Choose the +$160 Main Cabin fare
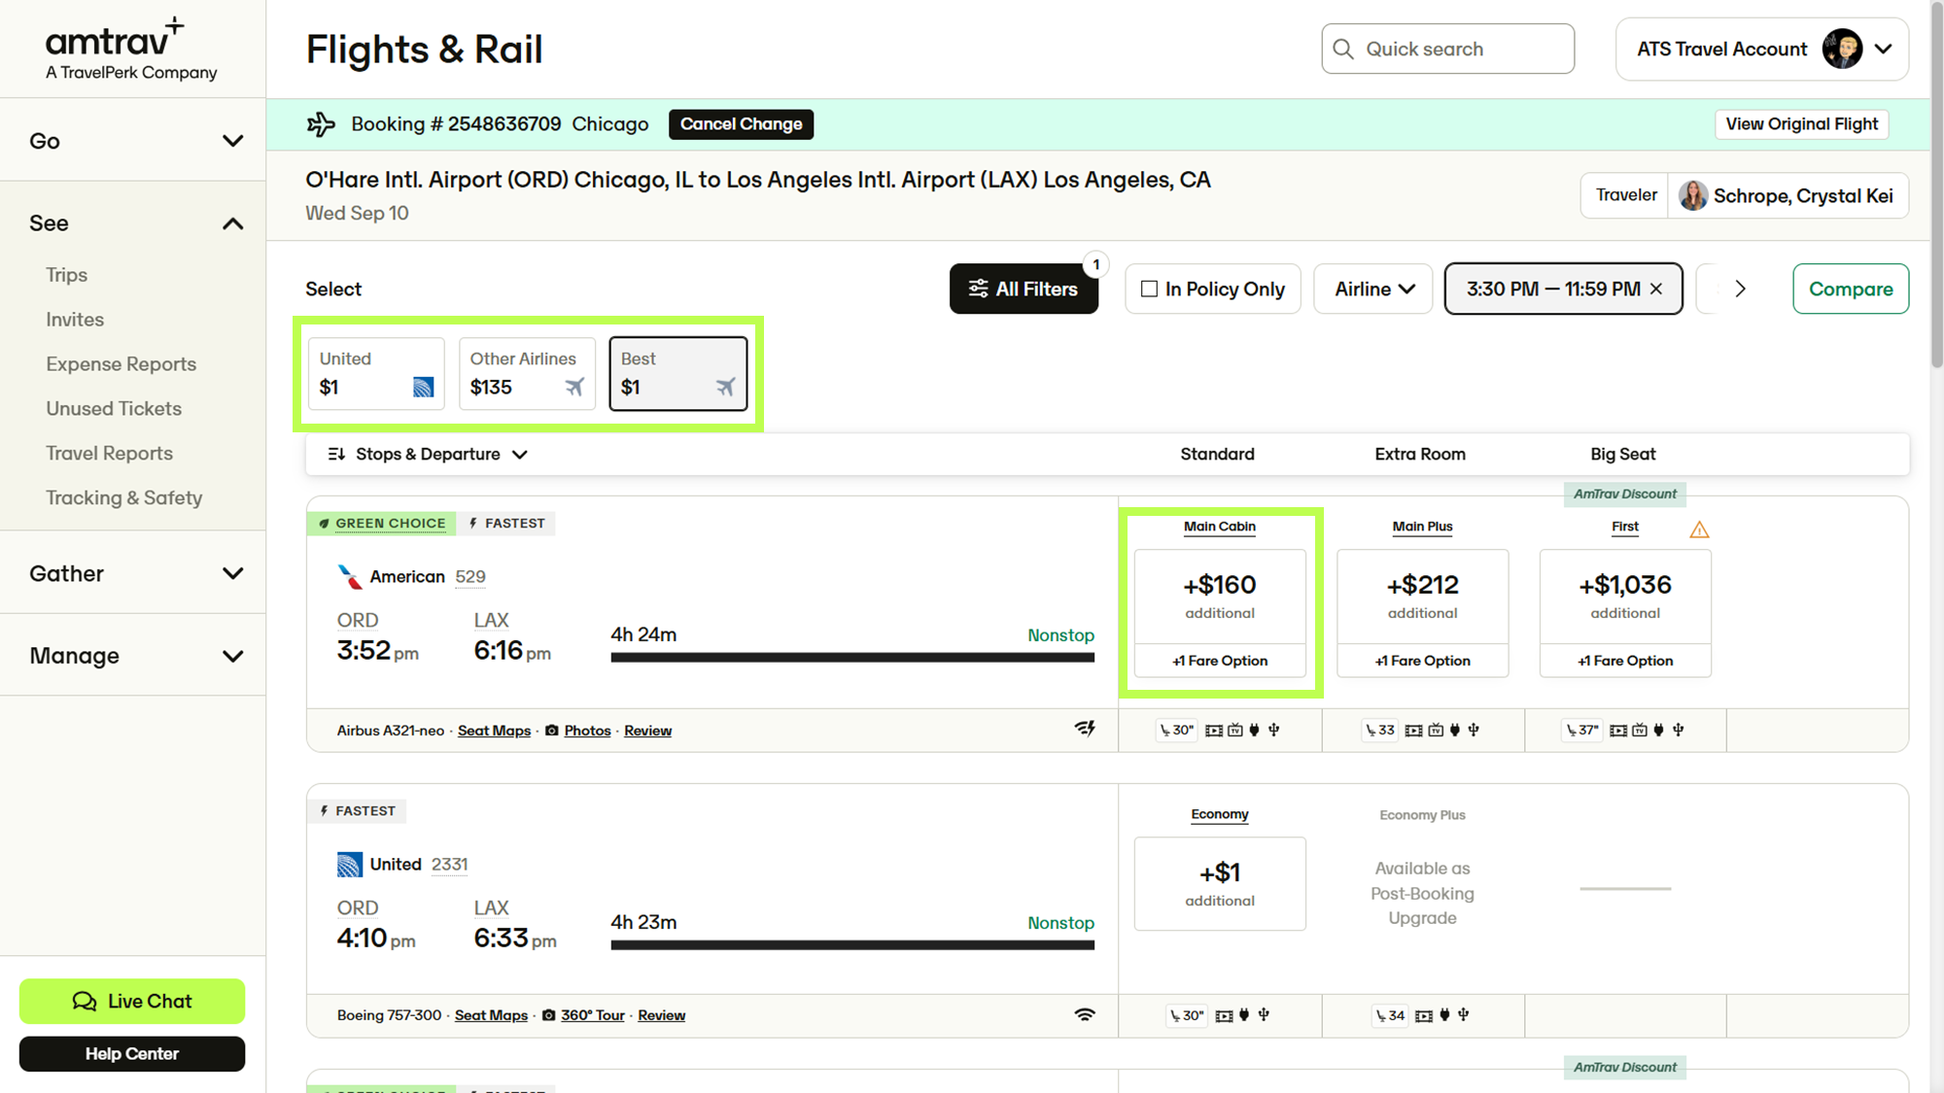 pyautogui.click(x=1220, y=597)
